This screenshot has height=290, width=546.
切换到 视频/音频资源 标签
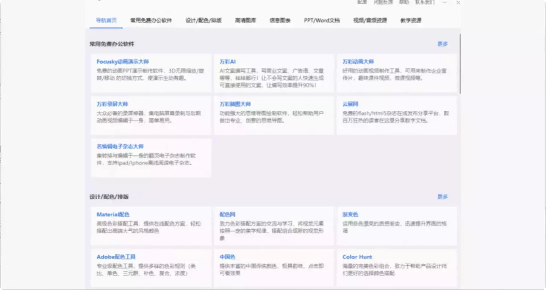coord(369,20)
